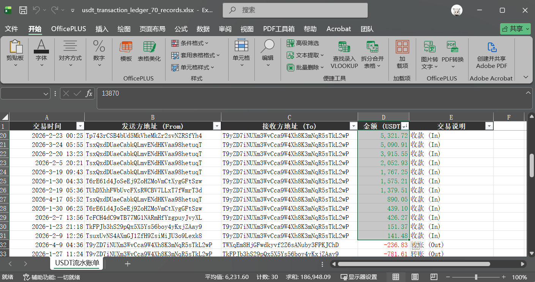
Task: Open 套用表格格式 dropdown
Action: 196,55
